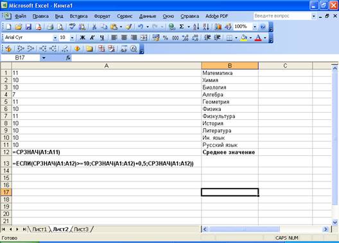Click the Print Preview icon
The image size is (339, 243).
60,27
